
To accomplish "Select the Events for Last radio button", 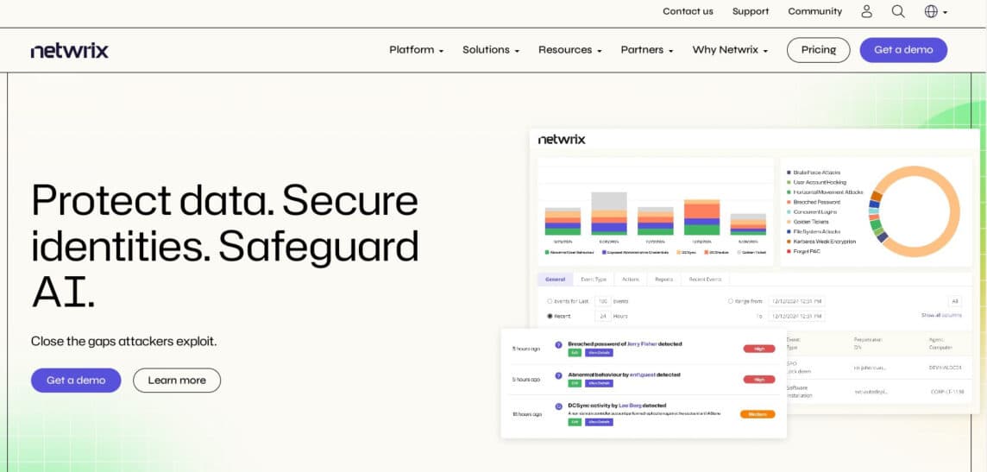I will [x=550, y=301].
